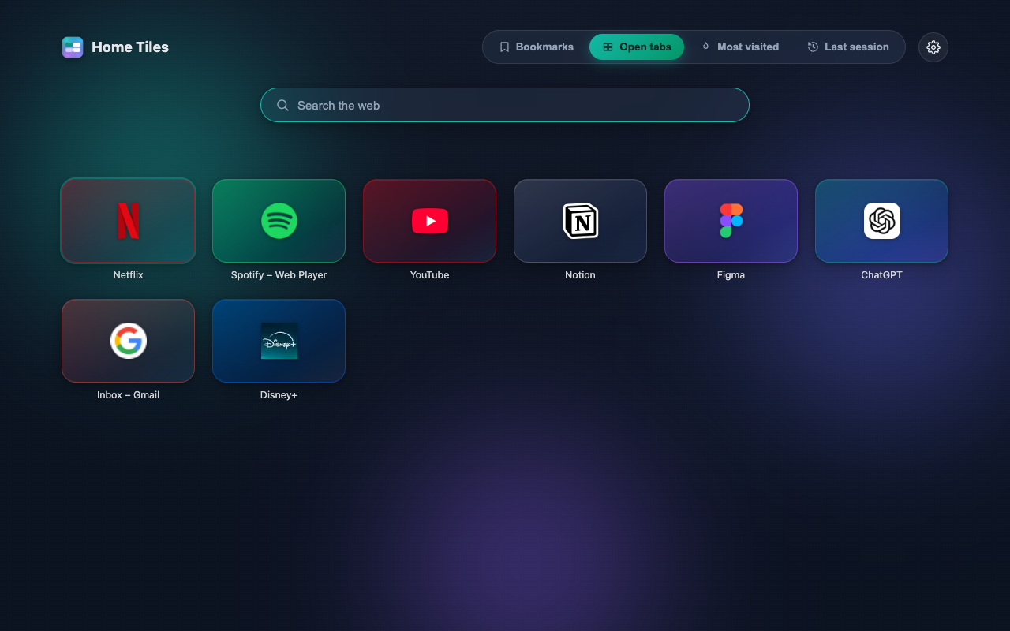
Task: Open the Netflix tile icon
Action: (128, 221)
